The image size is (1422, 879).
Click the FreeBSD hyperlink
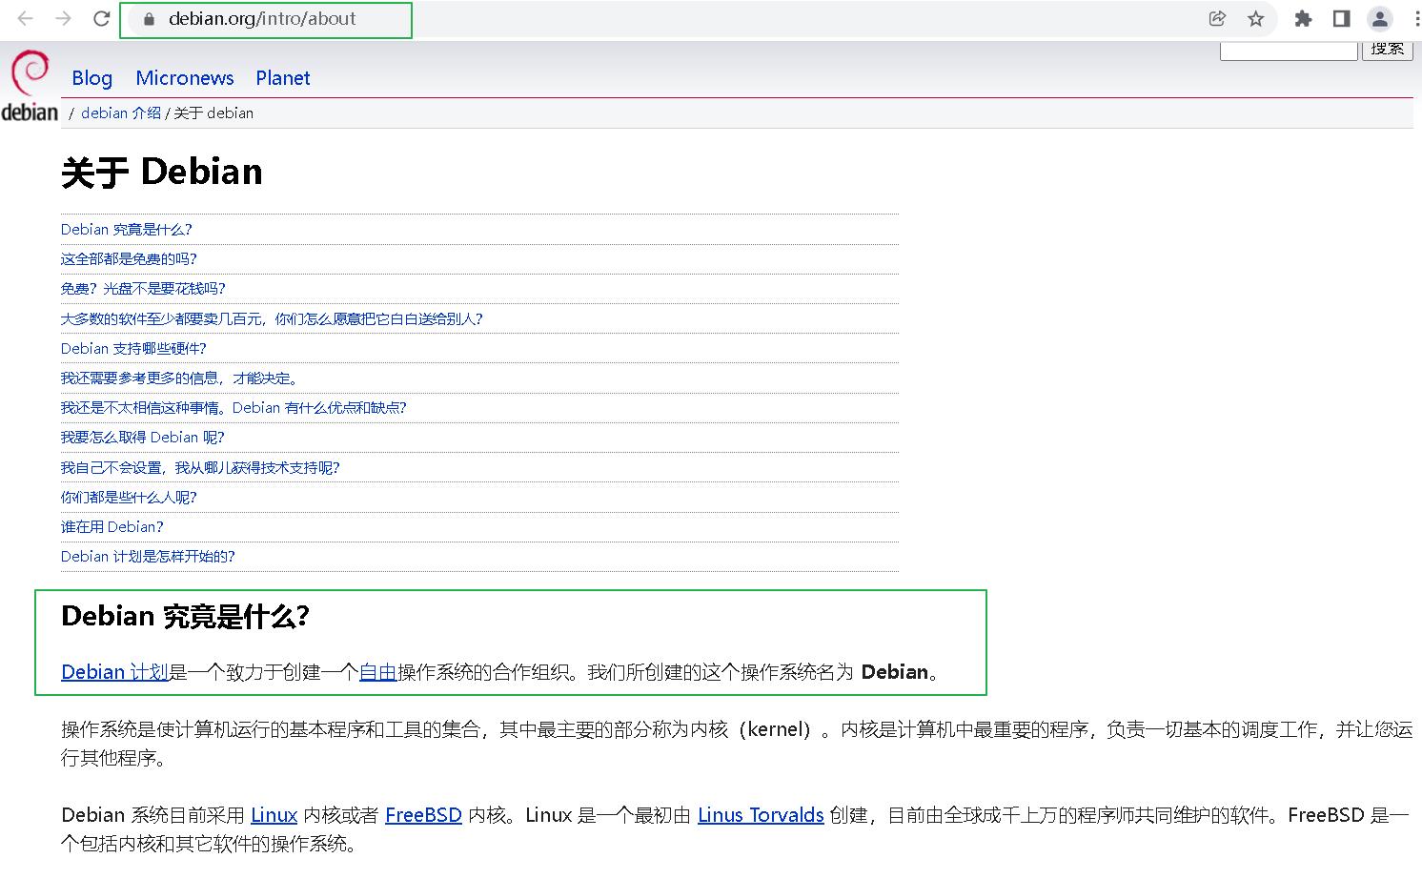423,815
